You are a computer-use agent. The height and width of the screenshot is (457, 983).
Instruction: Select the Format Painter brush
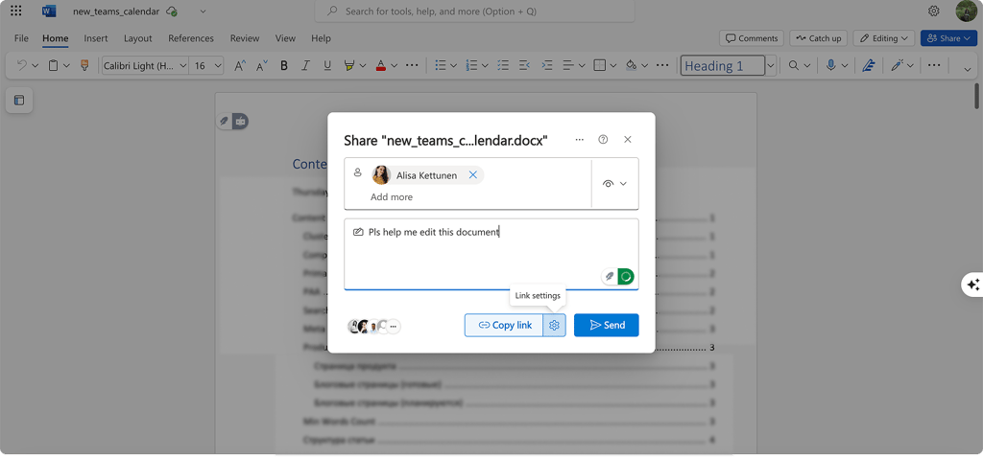point(84,65)
